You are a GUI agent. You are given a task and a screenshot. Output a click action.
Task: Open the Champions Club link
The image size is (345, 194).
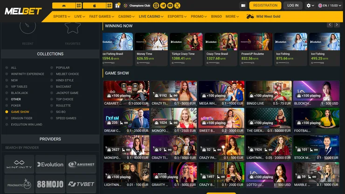(137, 6)
